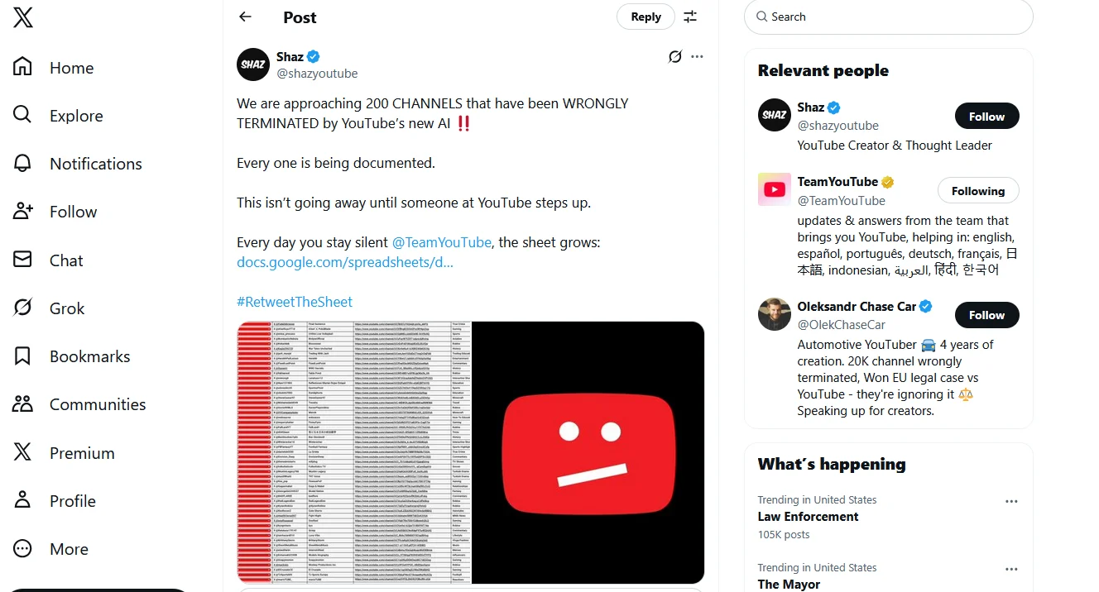
Task: Click the Search input field
Action: tap(894, 17)
